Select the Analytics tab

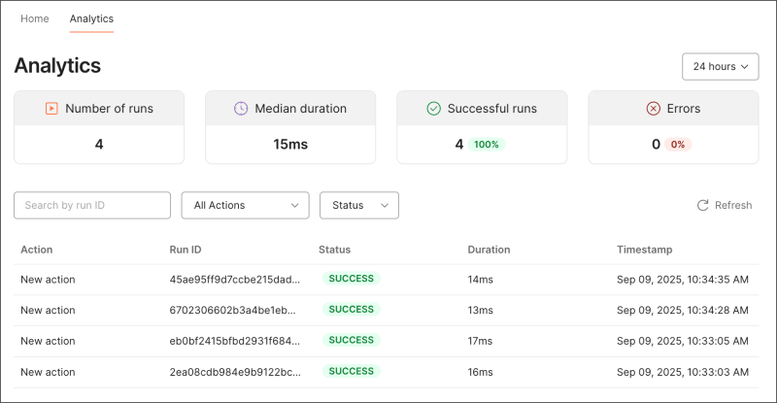[91, 18]
